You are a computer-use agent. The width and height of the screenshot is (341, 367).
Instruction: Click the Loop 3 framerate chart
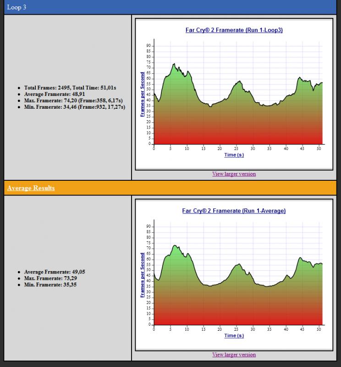click(x=234, y=95)
